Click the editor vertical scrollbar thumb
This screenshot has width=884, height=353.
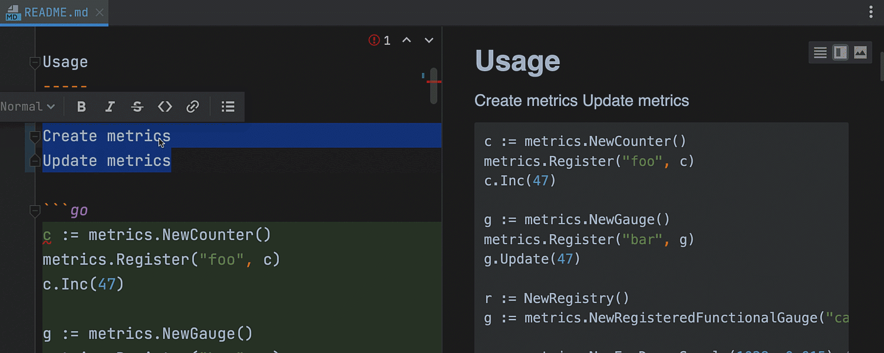[434, 86]
